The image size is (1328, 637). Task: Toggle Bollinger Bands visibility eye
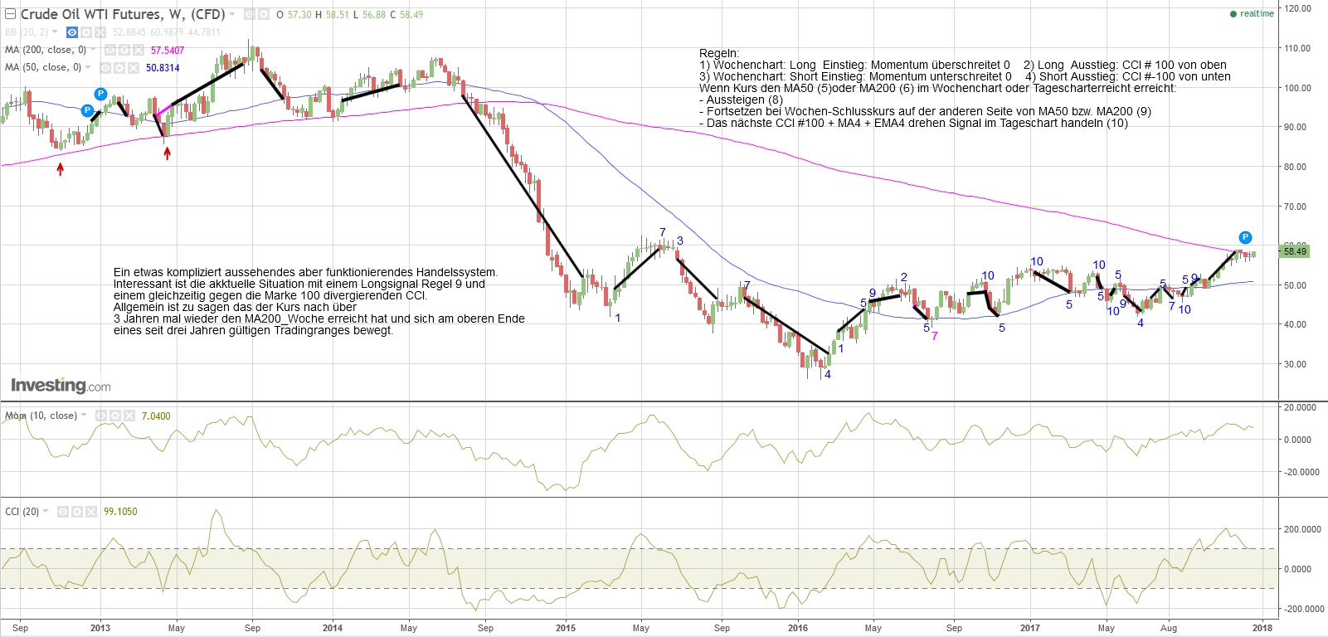click(72, 32)
